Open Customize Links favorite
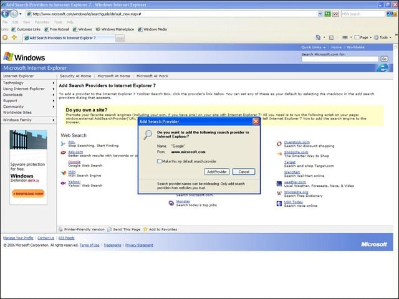The height and width of the screenshot is (299, 399). click(x=26, y=29)
